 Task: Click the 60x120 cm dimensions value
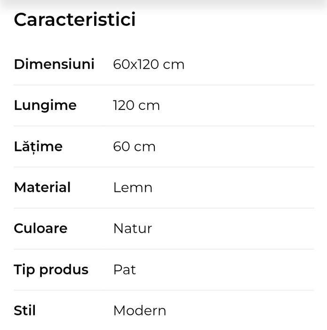149,64
